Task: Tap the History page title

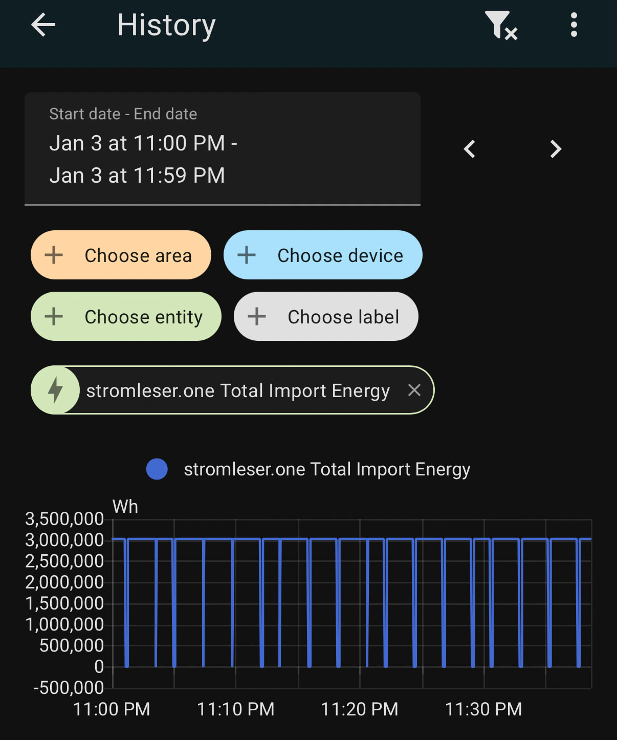Action: pos(166,25)
